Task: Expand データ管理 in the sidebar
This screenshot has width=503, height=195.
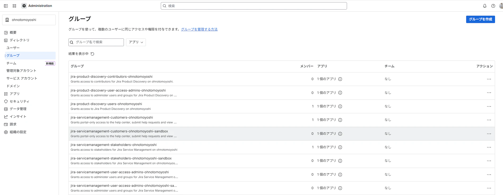Action: click(29, 109)
